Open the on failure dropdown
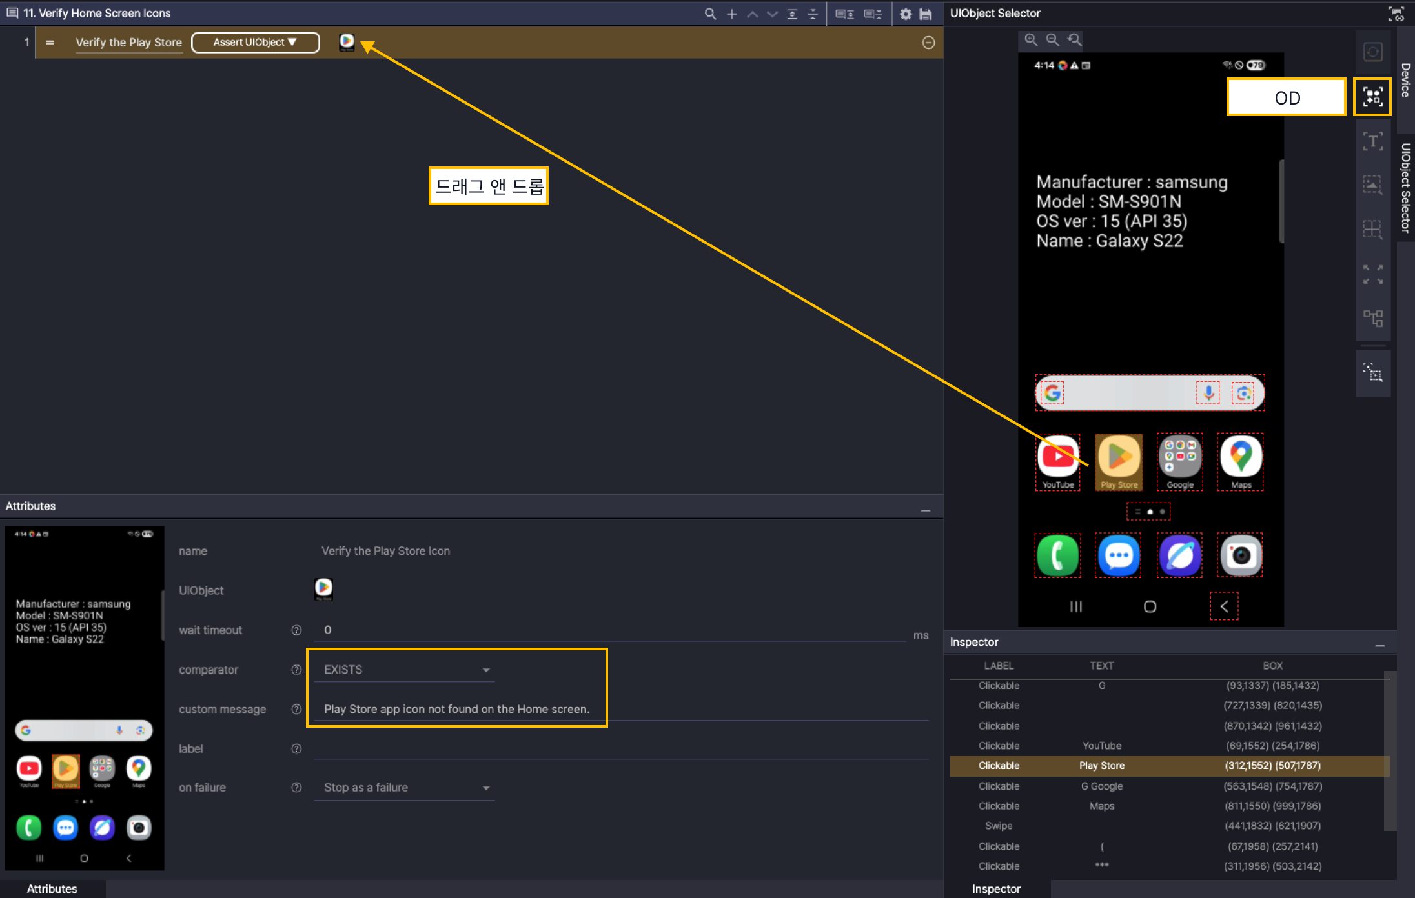 pos(405,788)
